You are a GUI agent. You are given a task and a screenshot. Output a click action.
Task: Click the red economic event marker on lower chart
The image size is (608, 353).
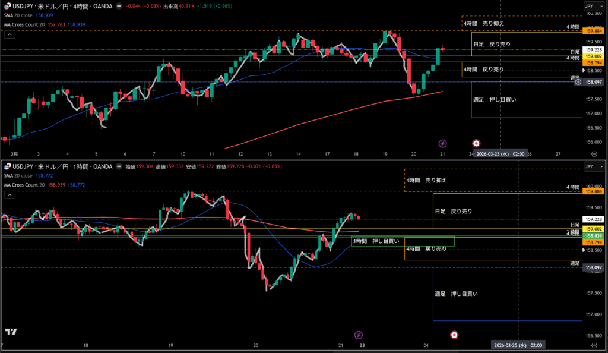click(x=454, y=335)
